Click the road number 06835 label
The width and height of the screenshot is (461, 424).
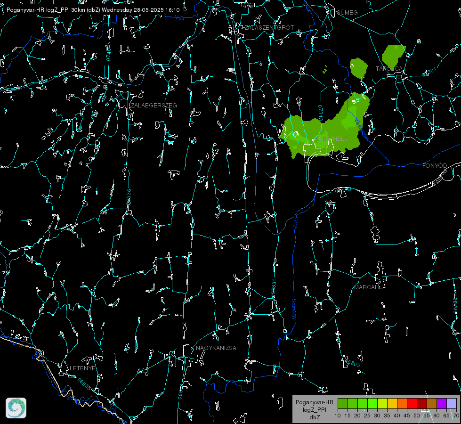(x=84, y=384)
